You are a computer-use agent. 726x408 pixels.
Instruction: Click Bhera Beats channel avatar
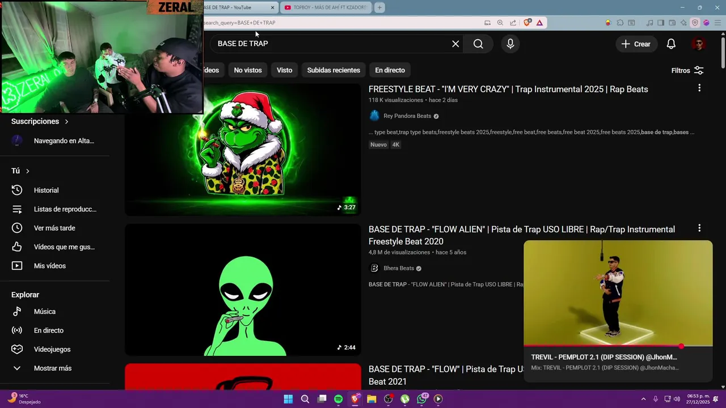374,268
